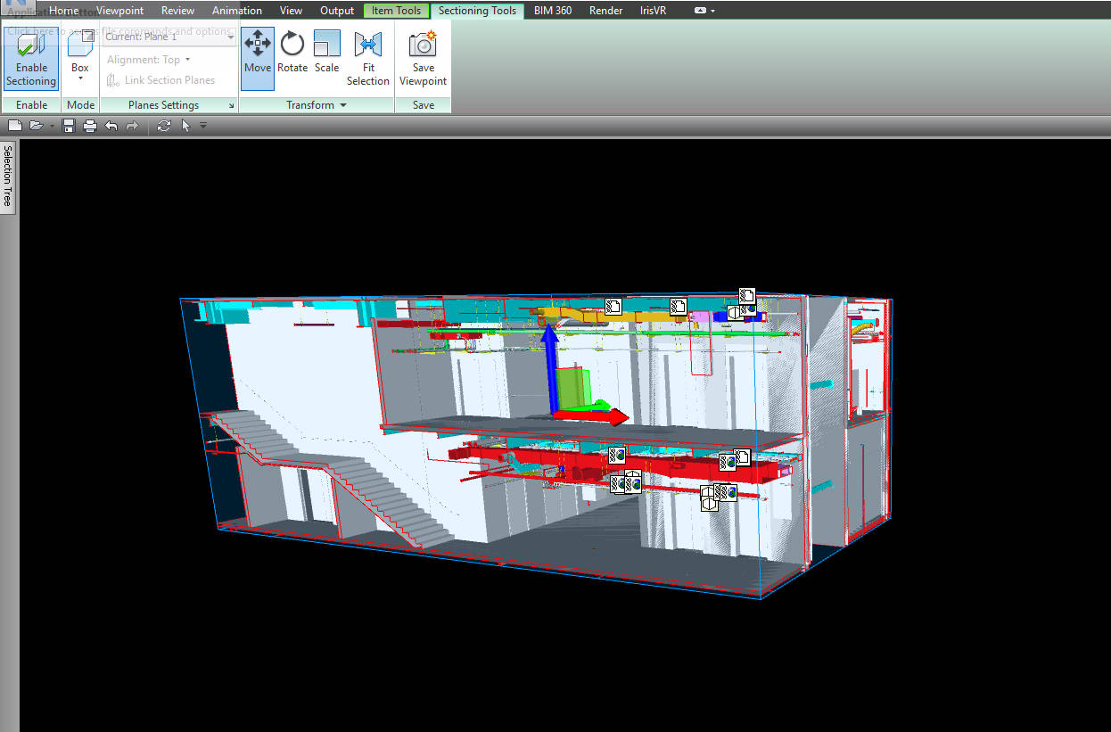This screenshot has height=732, width=1111.
Task: Switch to the Viewpoint ribbon tab
Action: pos(119,11)
